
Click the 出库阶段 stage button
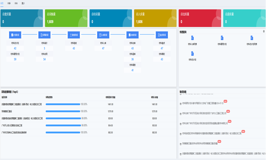tap(132, 35)
